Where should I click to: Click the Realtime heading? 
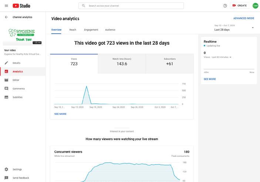(x=210, y=42)
